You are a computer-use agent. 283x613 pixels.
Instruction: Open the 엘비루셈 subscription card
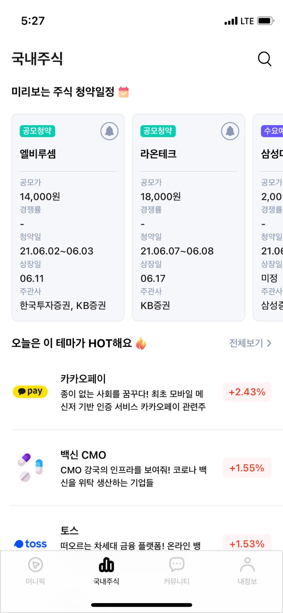pyautogui.click(x=68, y=218)
